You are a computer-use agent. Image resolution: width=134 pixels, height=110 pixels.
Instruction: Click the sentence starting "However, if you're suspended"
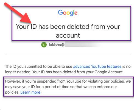tap(68, 87)
